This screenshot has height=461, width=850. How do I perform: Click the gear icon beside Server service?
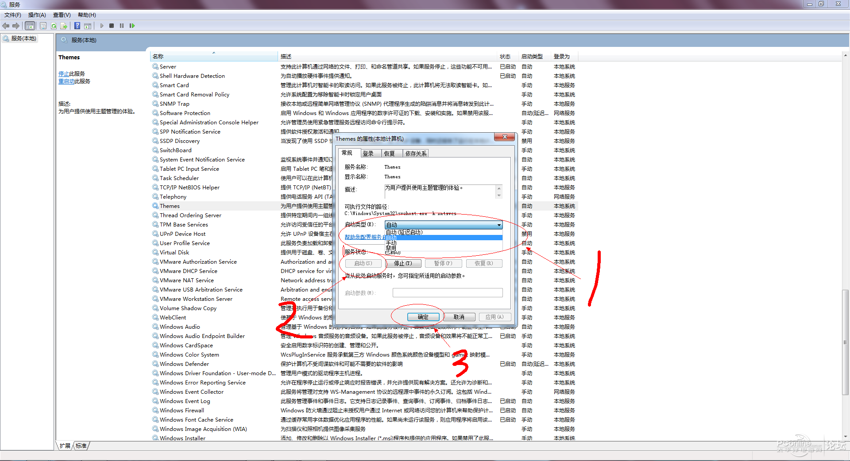[x=155, y=66]
